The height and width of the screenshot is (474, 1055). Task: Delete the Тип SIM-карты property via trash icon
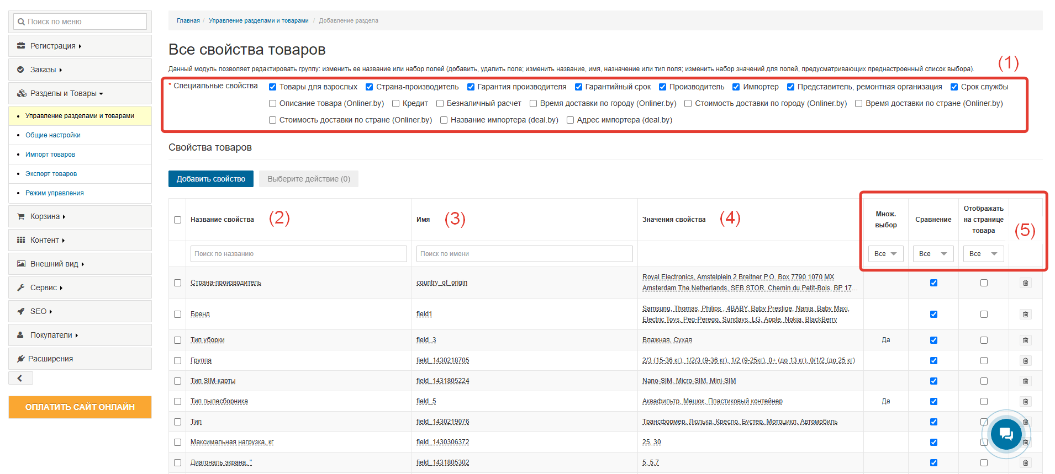click(x=1025, y=381)
